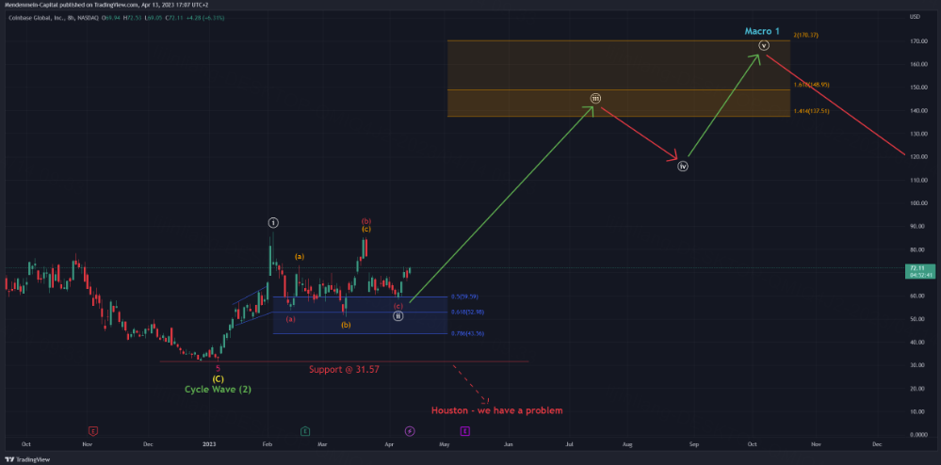Viewport: 941px width, 465px height.
Task: Click the Support @ 31.57 text
Action: coord(344,370)
